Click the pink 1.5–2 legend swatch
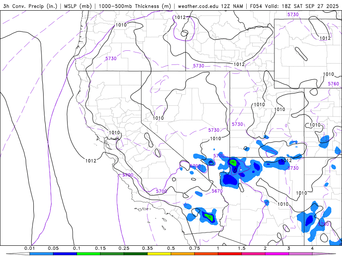 pyautogui.click(x=253, y=253)
